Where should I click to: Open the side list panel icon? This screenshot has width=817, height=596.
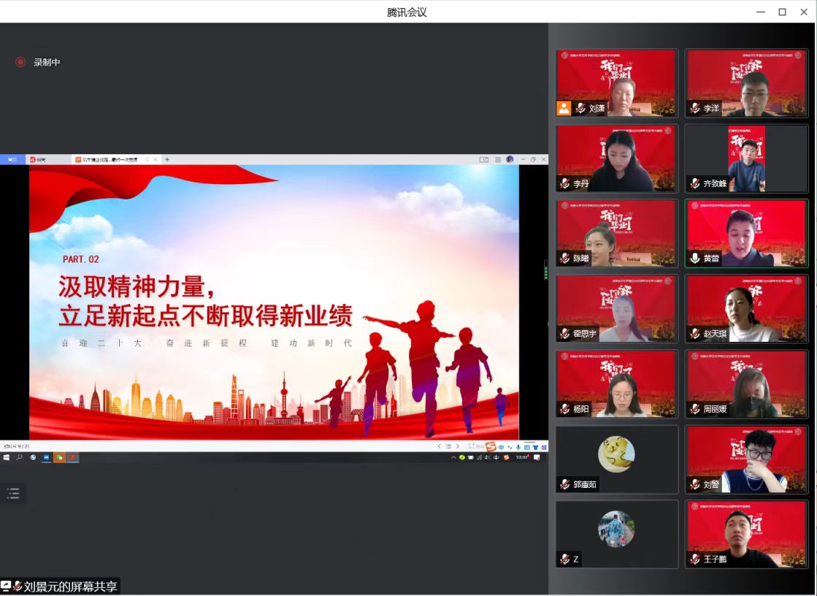pyautogui.click(x=13, y=494)
